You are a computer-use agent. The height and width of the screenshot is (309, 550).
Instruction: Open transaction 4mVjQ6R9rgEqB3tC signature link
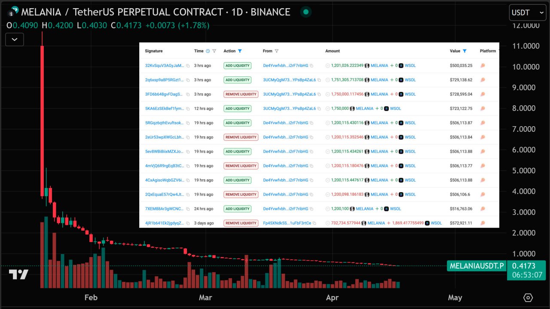(x=165, y=166)
